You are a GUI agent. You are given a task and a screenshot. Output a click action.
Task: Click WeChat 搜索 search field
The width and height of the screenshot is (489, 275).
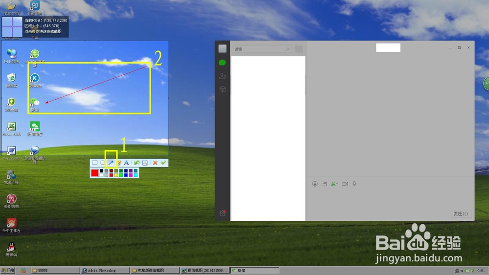(x=262, y=49)
